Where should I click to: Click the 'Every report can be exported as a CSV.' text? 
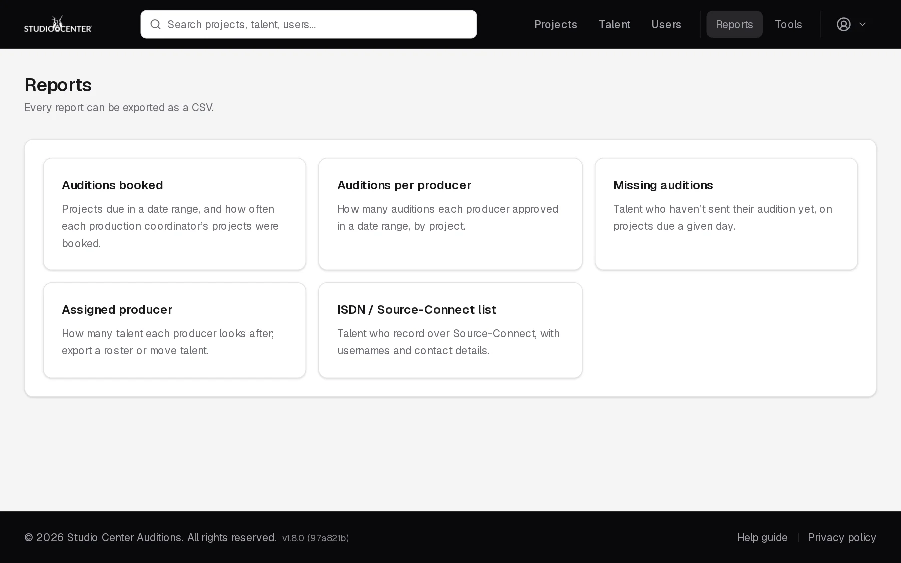[119, 108]
